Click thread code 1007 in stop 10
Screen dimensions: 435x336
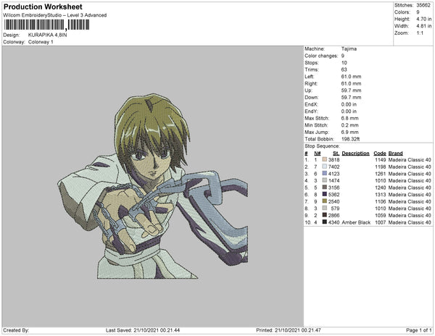tap(381, 222)
